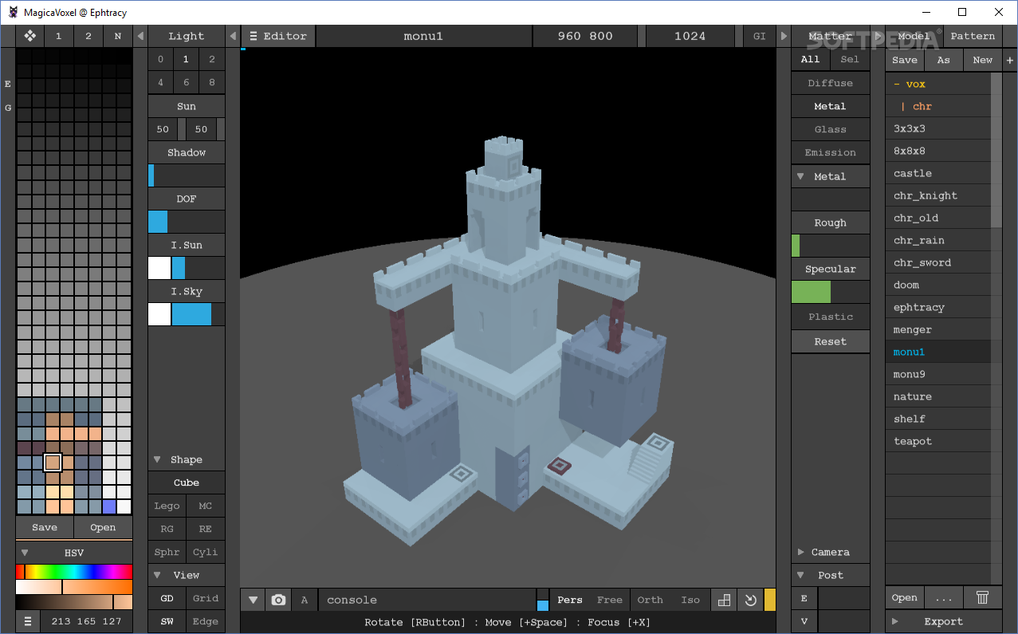Viewport: 1018px width, 634px height.
Task: Click the palette selector icon above color grid
Action: pos(29,36)
